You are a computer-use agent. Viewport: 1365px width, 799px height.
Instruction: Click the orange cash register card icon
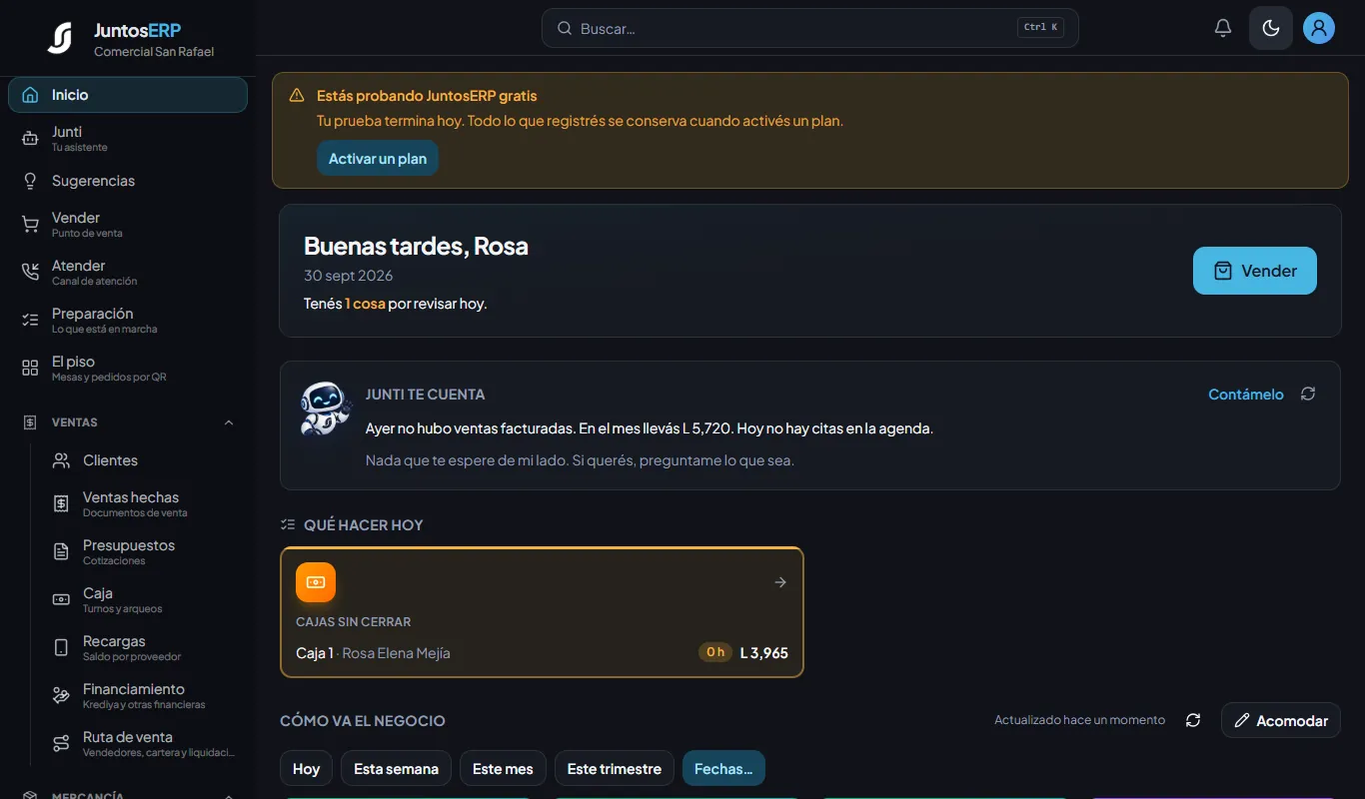[x=316, y=582]
